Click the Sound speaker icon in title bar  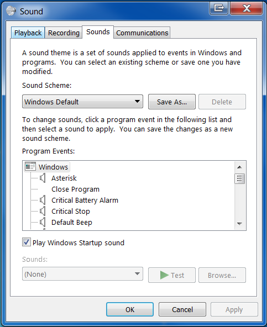click(11, 11)
